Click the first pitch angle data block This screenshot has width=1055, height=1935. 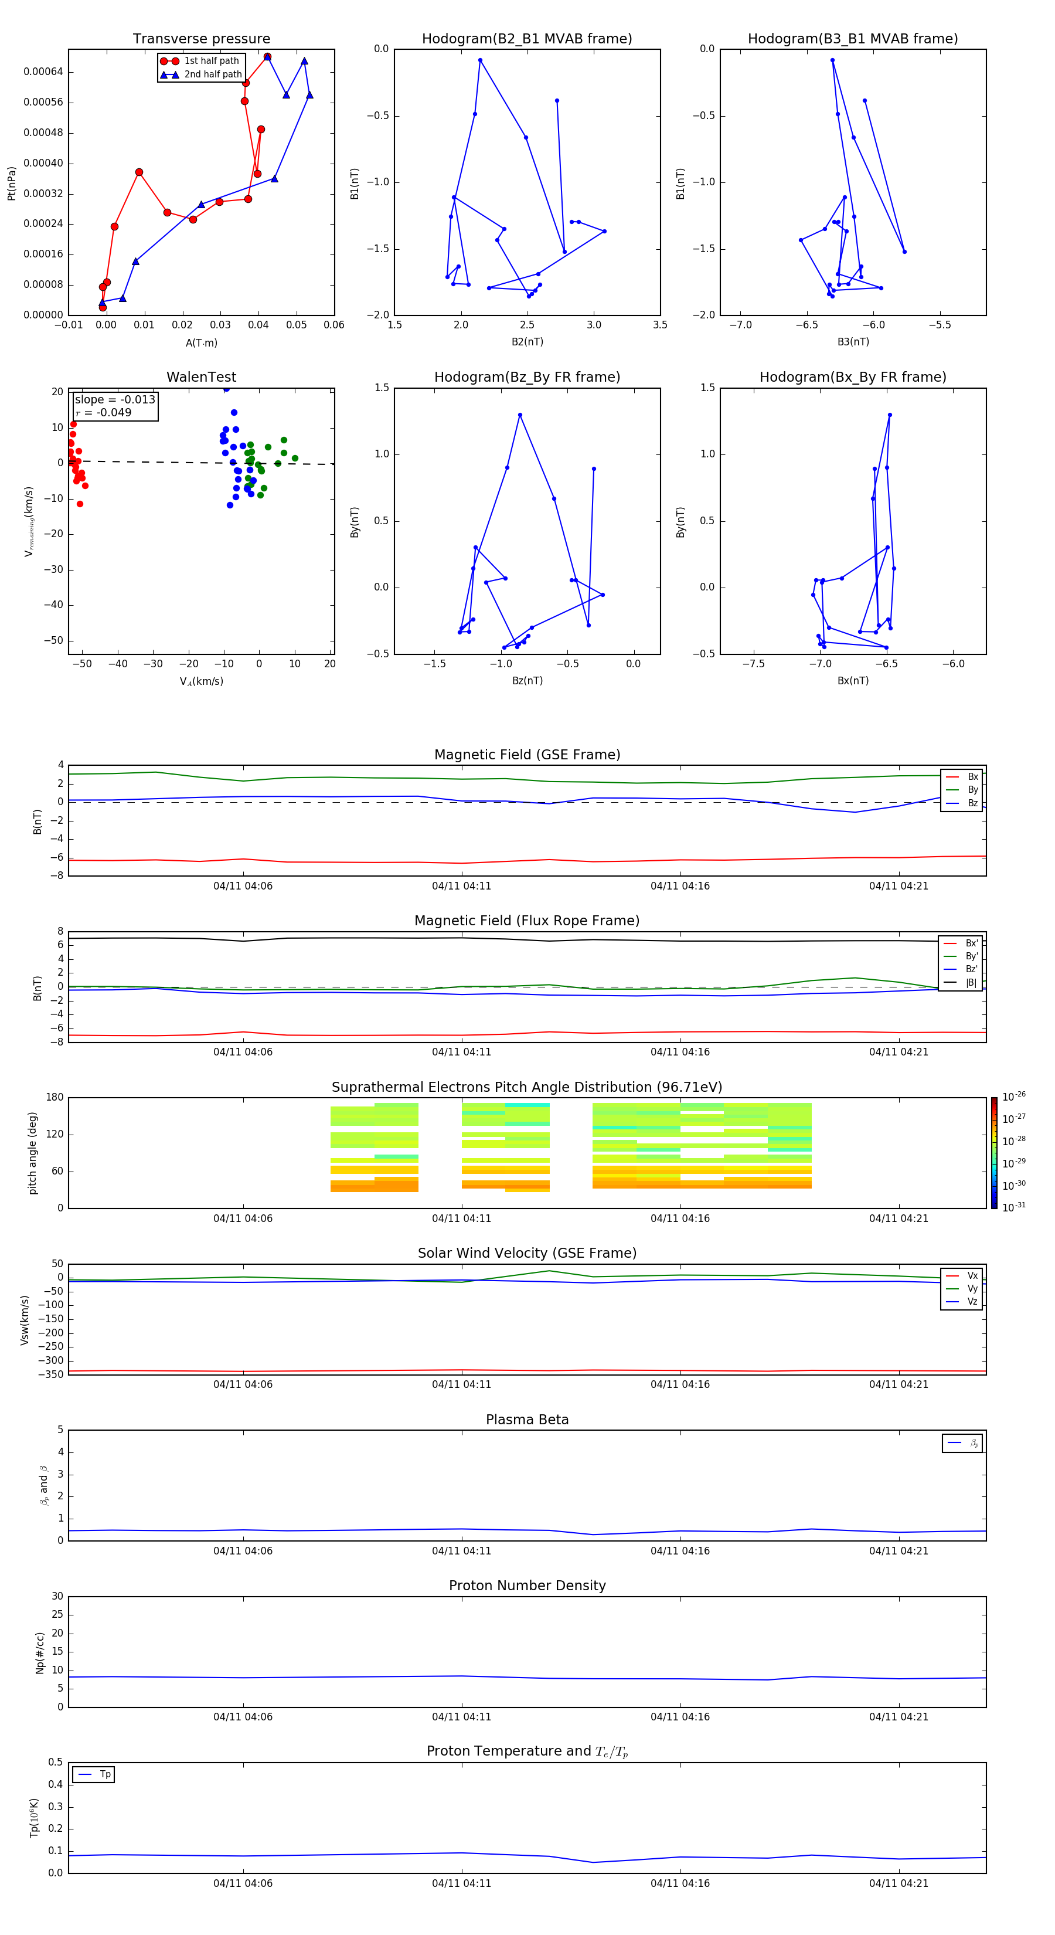374,1147
